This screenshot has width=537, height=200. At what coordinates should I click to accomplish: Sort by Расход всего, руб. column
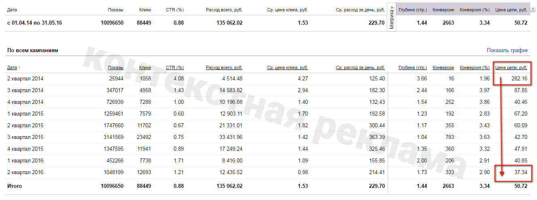[224, 67]
